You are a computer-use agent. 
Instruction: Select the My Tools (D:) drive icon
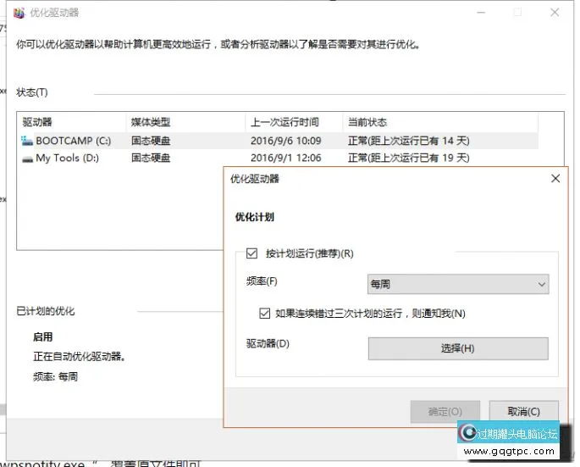[x=27, y=159]
